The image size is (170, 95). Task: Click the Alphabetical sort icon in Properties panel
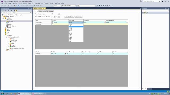145,13
